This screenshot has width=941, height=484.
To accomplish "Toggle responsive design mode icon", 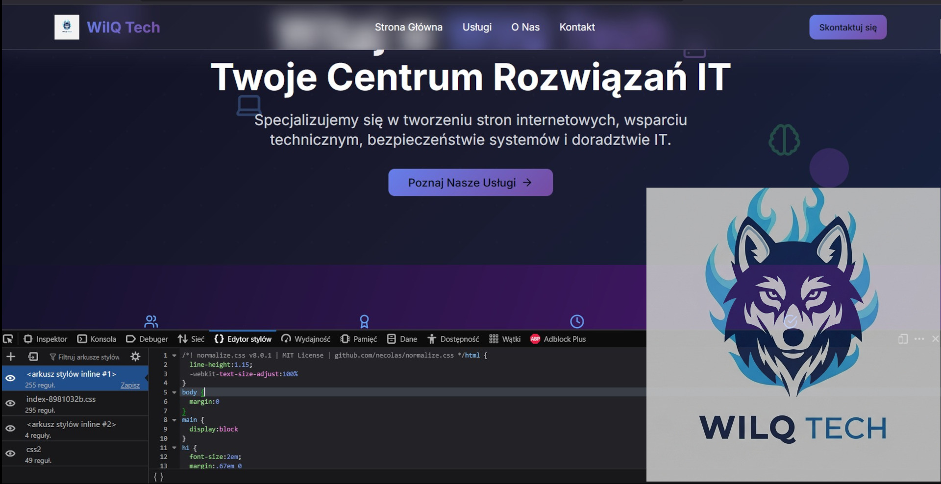I will (903, 339).
